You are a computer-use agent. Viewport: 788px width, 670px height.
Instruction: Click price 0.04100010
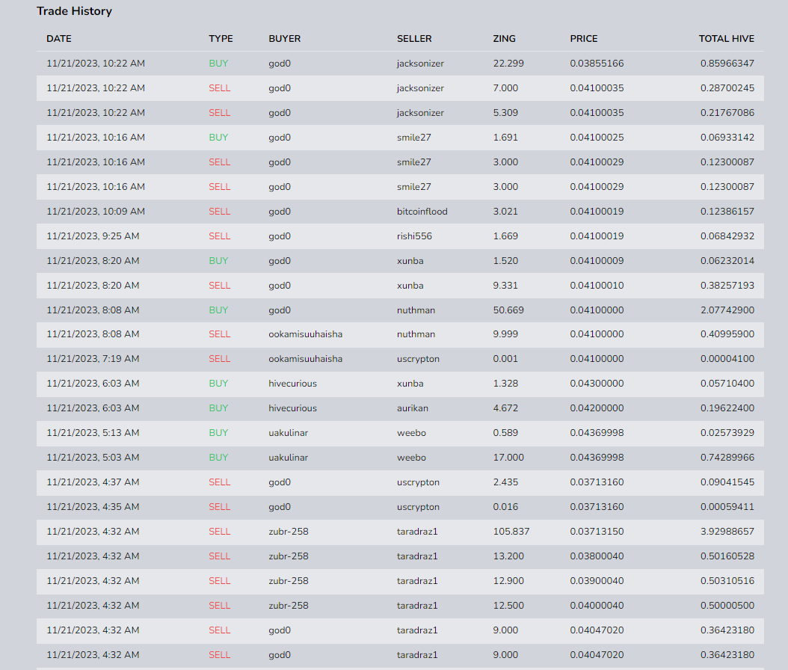(597, 286)
